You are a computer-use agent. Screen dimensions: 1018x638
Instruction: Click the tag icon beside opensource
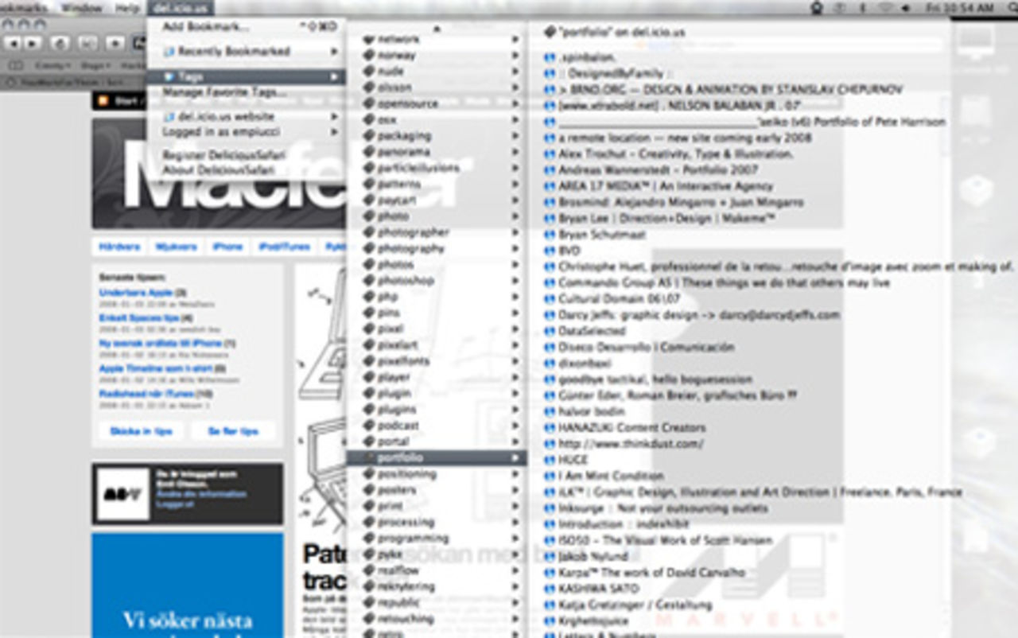point(368,103)
